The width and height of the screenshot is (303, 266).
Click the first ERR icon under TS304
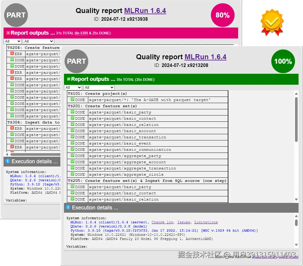pos(12,128)
